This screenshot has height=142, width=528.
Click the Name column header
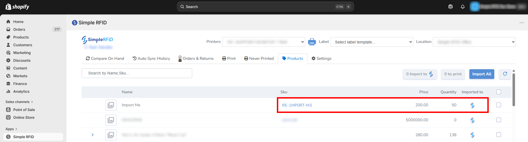[127, 92]
